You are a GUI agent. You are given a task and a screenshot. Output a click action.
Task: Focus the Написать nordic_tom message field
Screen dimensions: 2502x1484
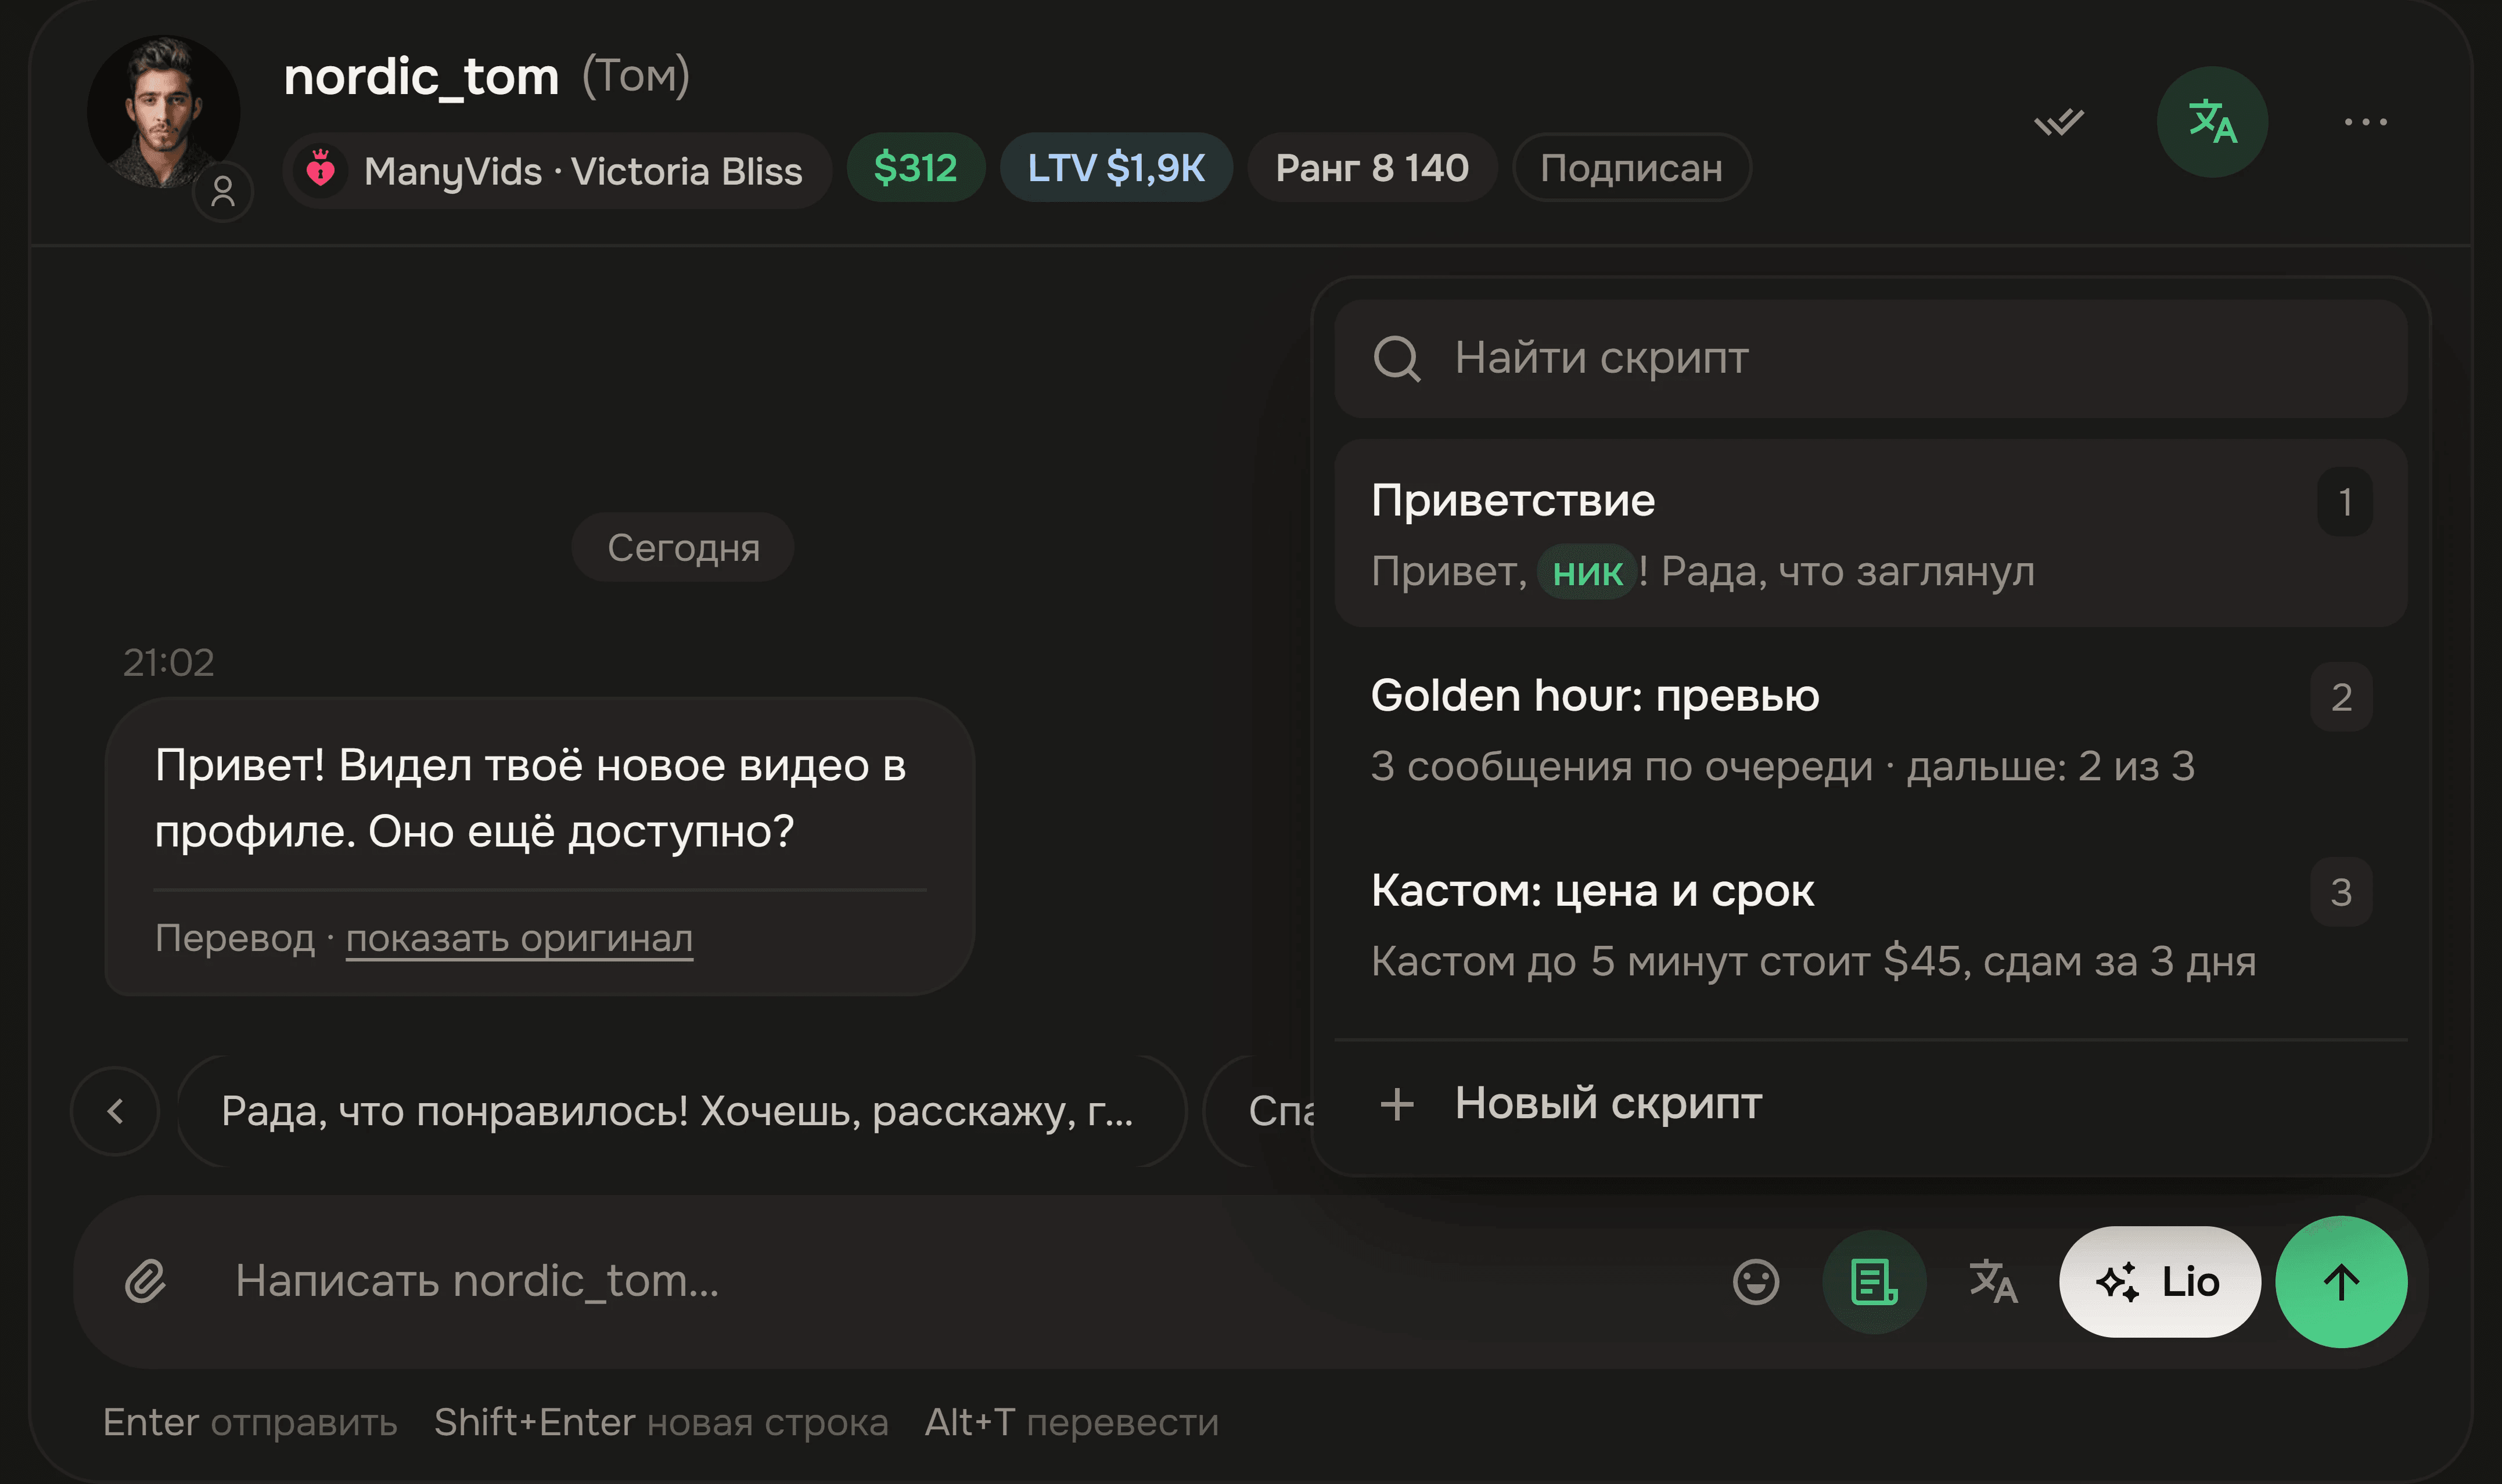point(960,1281)
